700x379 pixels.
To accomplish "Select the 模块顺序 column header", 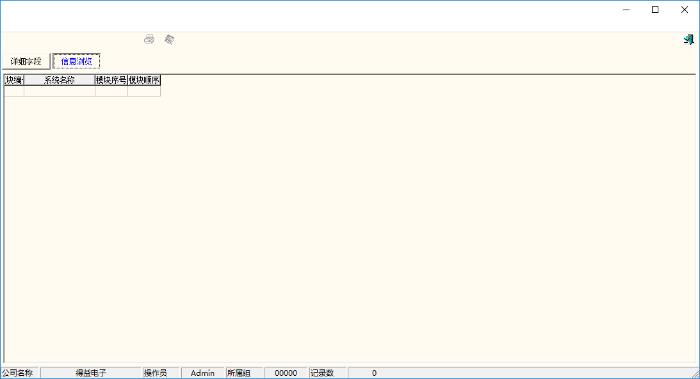I will coord(143,80).
